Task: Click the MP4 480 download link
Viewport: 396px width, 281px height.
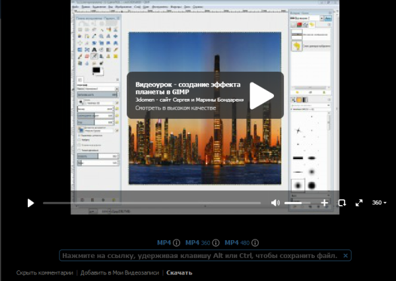Action: (x=237, y=243)
